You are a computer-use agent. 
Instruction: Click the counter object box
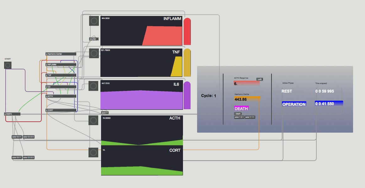93,39
